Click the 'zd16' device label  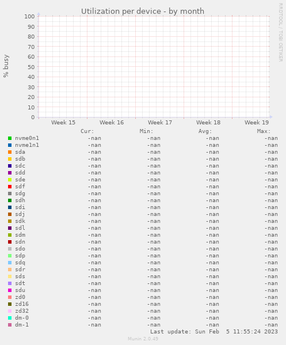point(22,304)
